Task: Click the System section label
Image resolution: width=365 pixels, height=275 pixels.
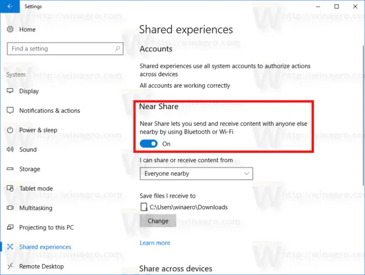Action: point(16,74)
